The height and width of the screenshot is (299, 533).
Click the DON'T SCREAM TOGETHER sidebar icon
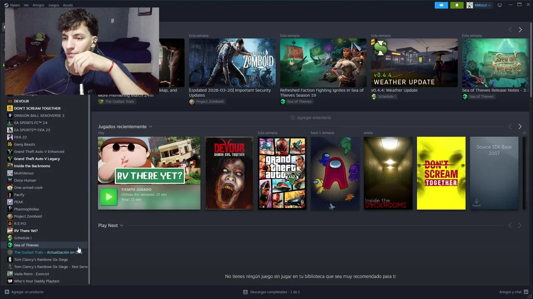(x=10, y=108)
